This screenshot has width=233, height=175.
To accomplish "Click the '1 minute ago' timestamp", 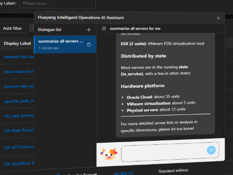I will coord(49,48).
